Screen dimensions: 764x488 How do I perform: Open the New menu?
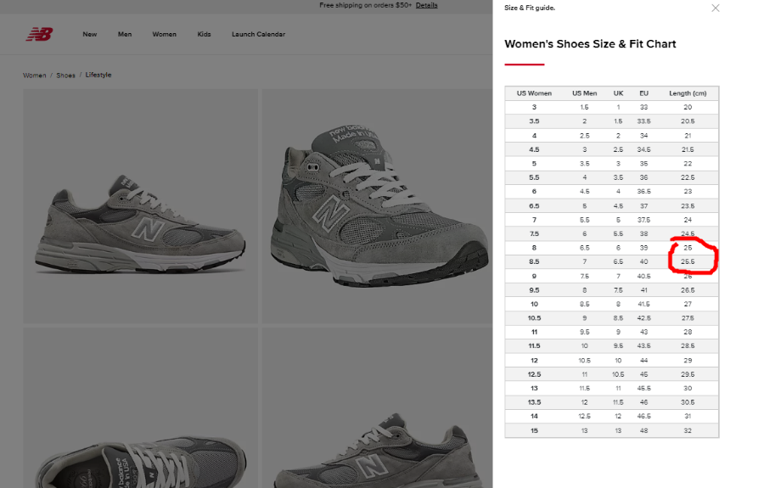(x=90, y=34)
